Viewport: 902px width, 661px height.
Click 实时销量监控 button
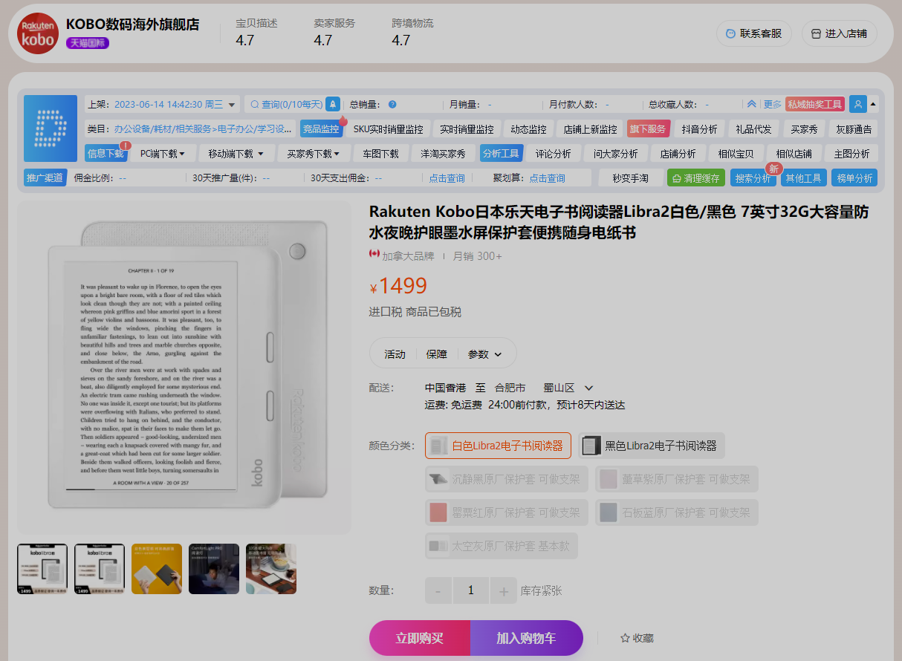click(467, 129)
